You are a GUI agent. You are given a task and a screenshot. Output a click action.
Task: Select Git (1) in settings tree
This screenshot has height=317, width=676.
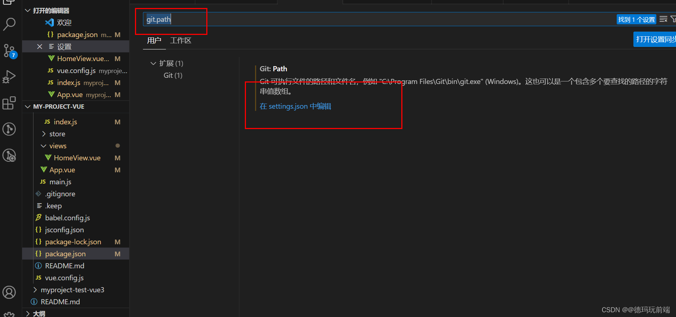(173, 75)
